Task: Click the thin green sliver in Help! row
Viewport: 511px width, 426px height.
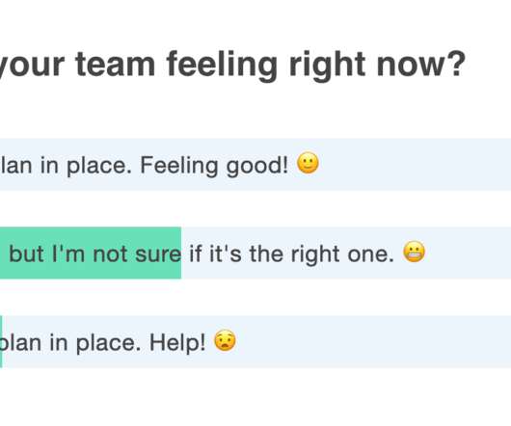Action: point(1,342)
